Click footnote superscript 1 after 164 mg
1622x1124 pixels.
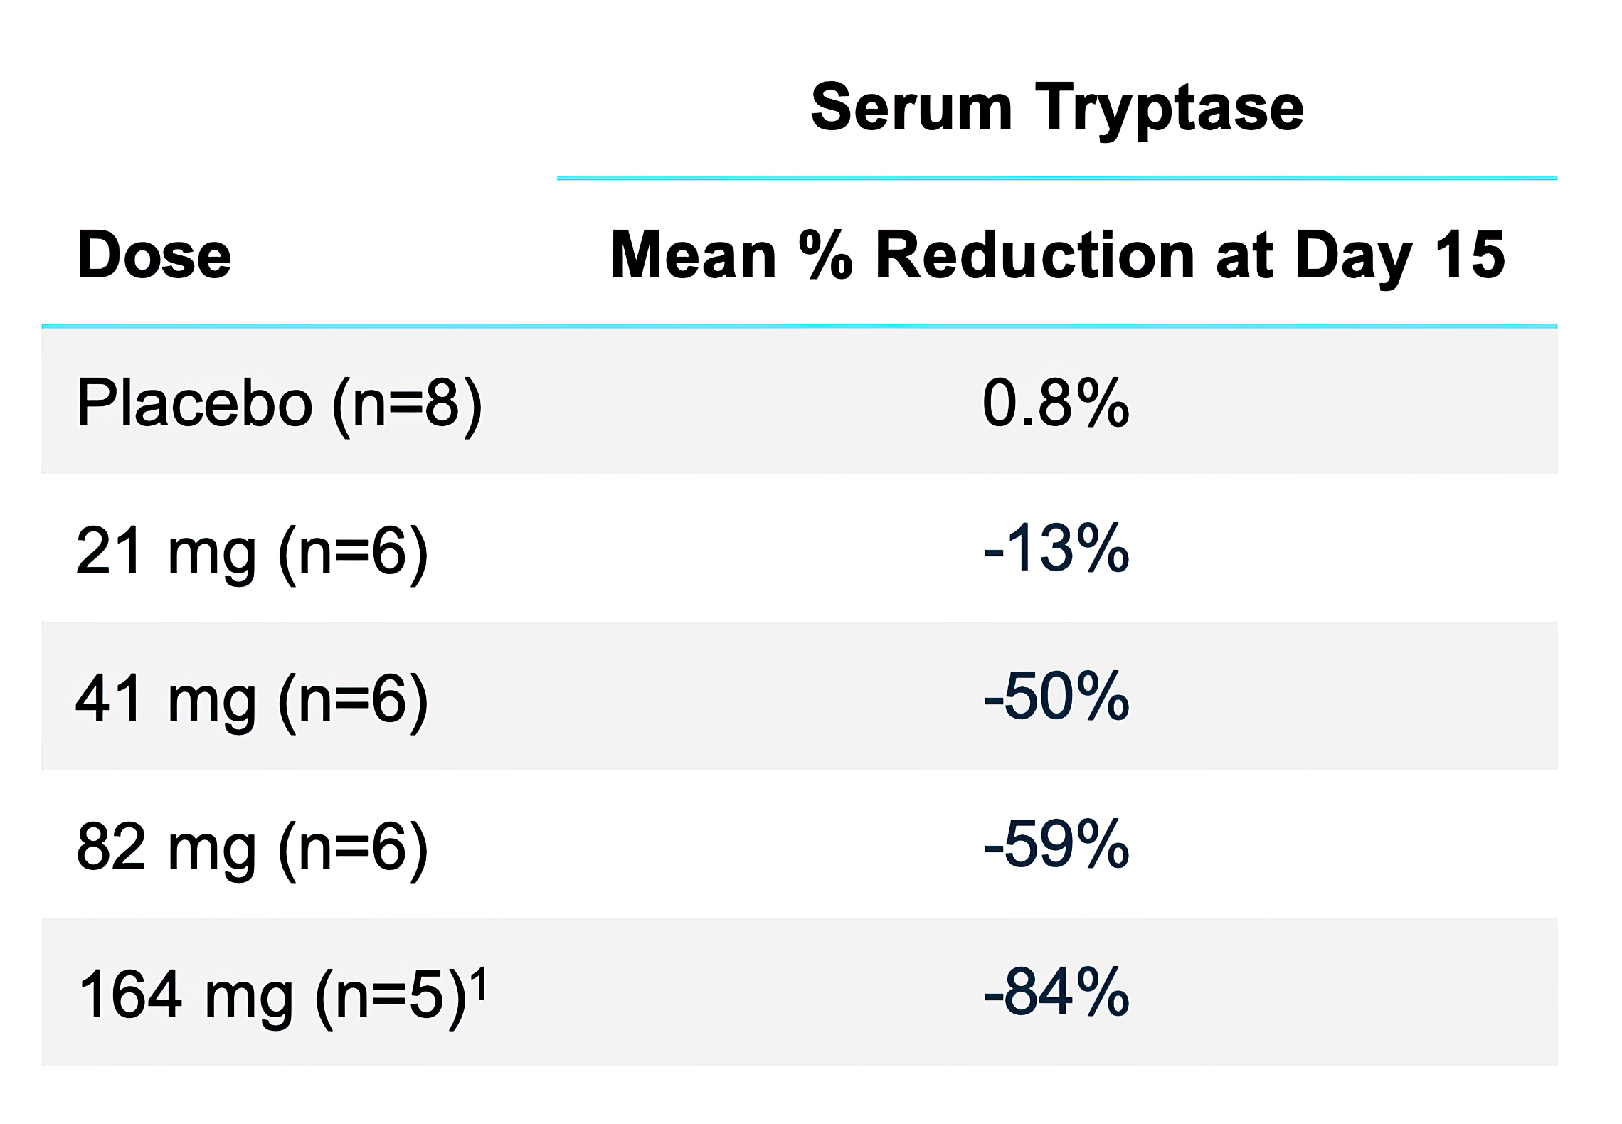[481, 985]
